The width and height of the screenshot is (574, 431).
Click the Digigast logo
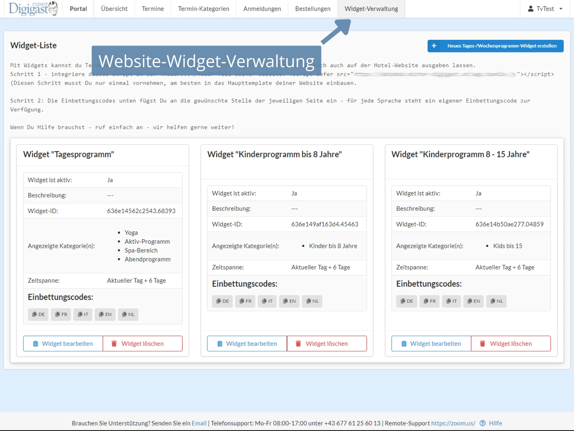click(x=32, y=9)
